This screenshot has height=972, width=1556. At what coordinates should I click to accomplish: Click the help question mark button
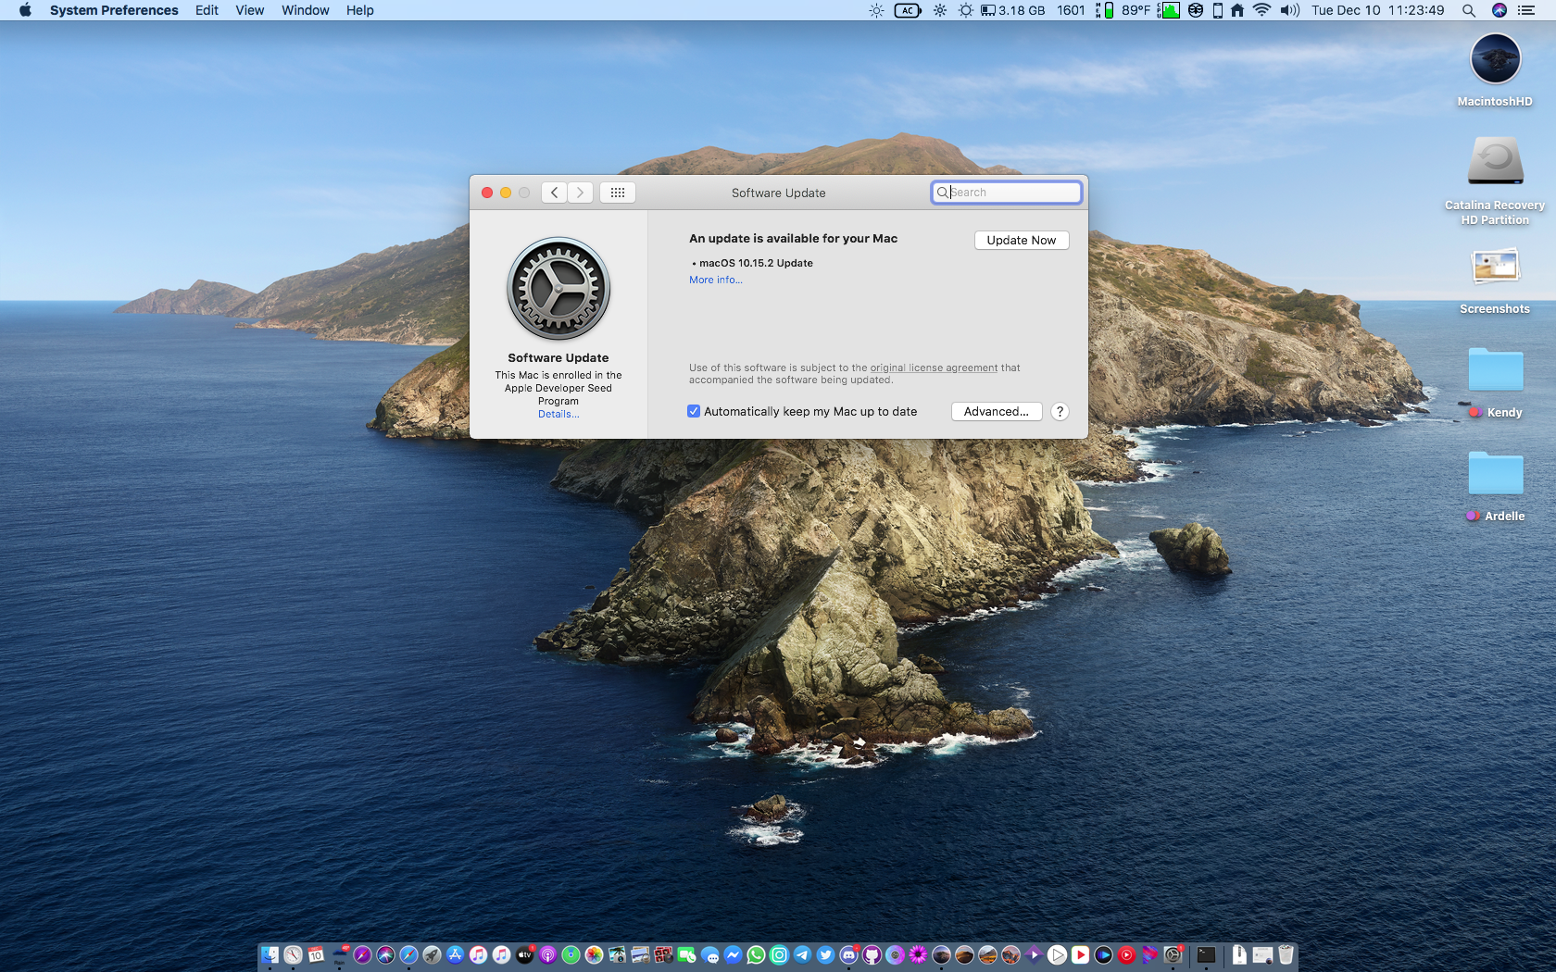point(1060,412)
